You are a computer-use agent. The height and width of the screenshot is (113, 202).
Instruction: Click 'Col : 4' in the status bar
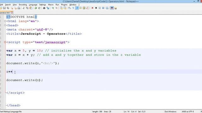(x=134, y=112)
